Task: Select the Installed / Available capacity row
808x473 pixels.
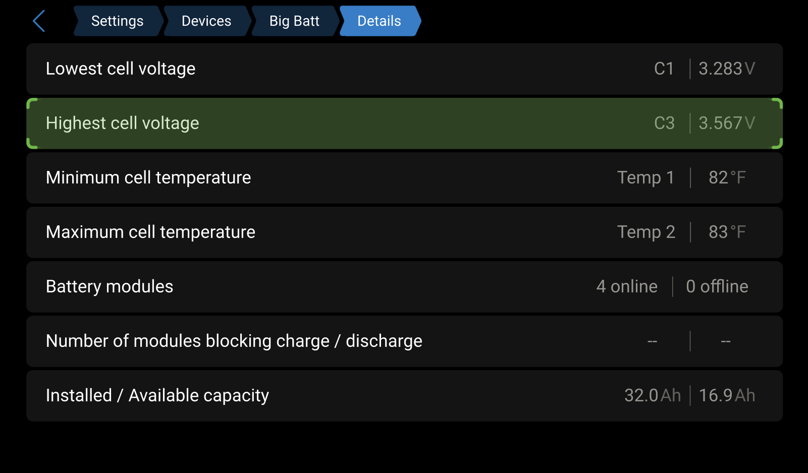Action: [404, 395]
